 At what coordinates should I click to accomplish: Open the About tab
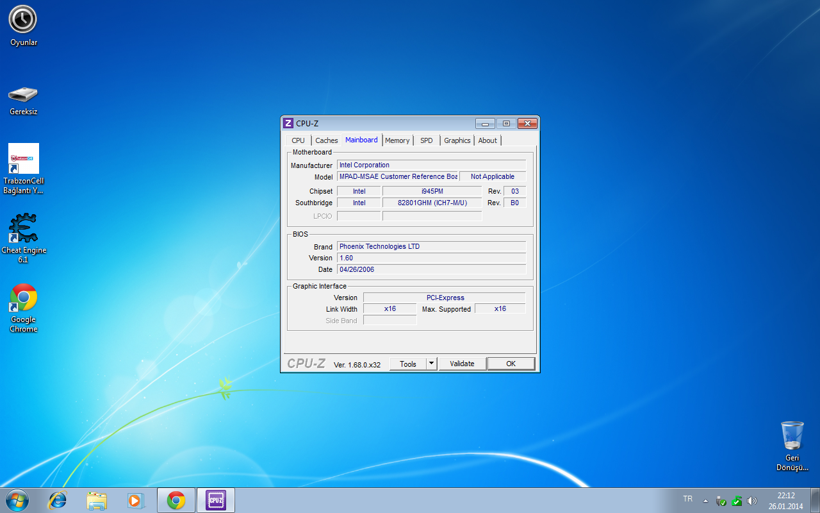click(x=488, y=140)
